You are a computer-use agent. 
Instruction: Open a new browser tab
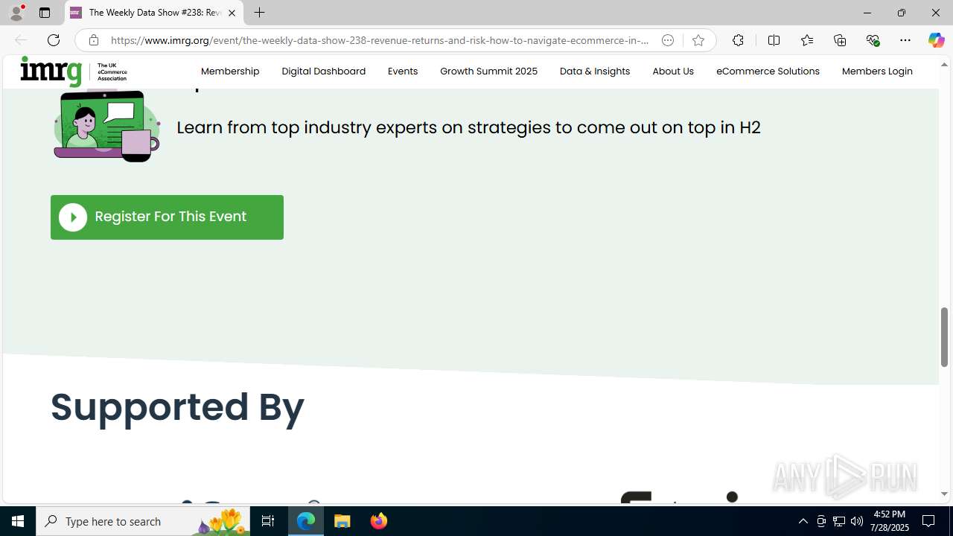pyautogui.click(x=259, y=13)
